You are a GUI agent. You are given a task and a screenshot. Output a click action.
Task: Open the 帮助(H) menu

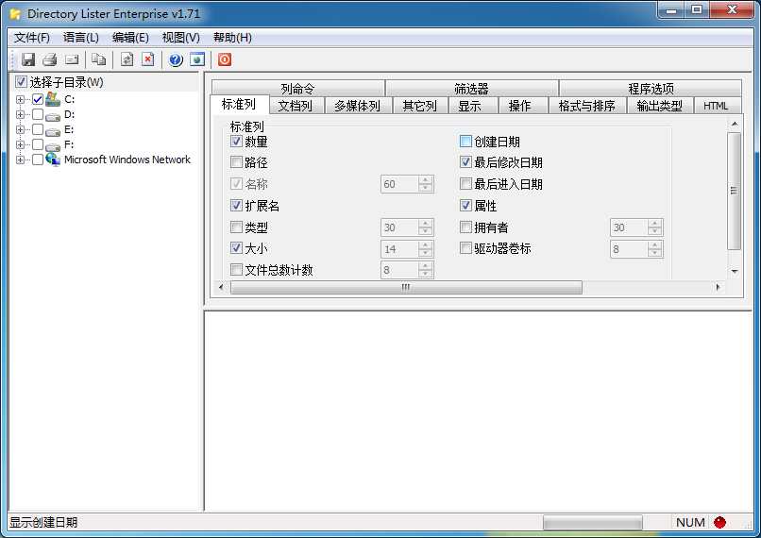point(232,38)
